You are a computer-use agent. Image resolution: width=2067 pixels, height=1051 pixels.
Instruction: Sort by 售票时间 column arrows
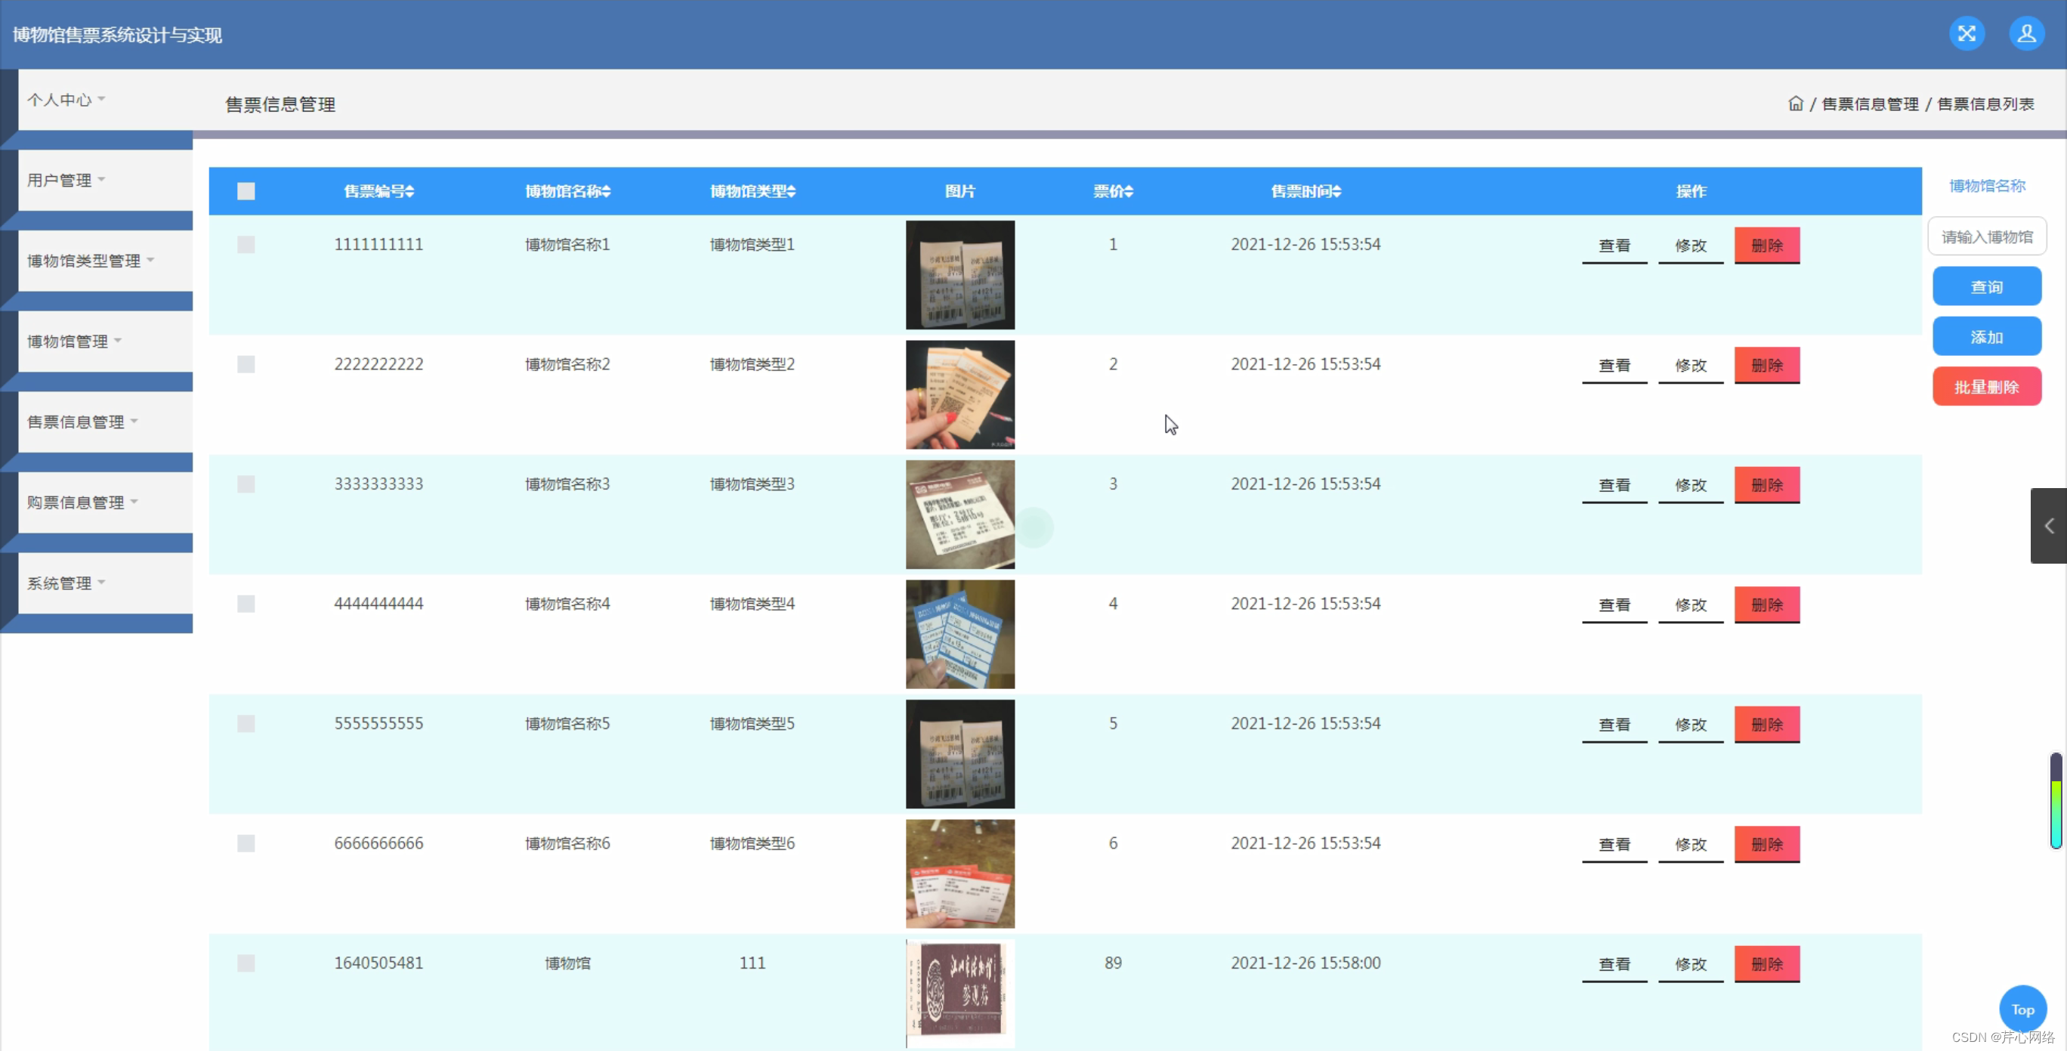[1336, 191]
